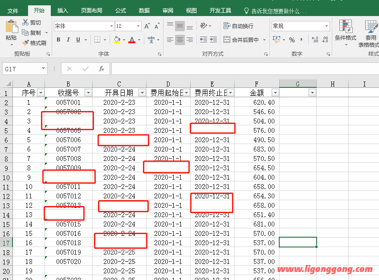Click Wrap Text (自动换行) button

(x=238, y=26)
